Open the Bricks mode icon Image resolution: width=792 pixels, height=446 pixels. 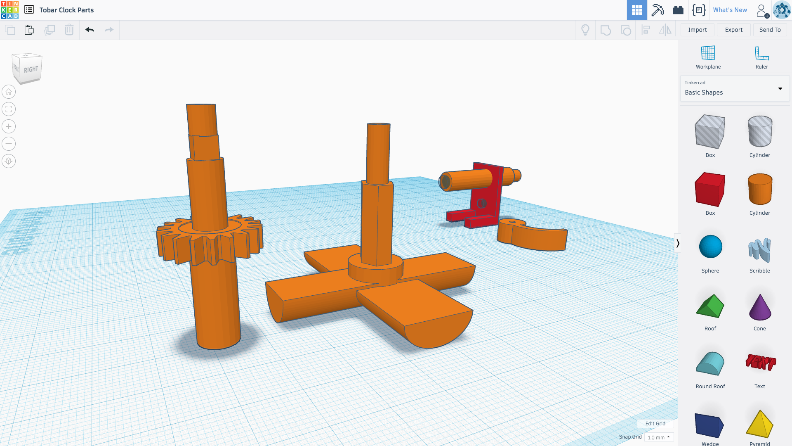pyautogui.click(x=678, y=10)
